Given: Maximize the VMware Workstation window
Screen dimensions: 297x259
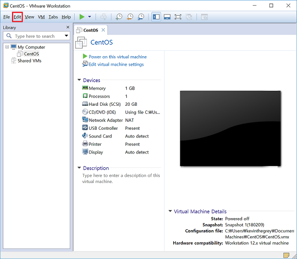Looking at the screenshot, I should [x=271, y=6].
